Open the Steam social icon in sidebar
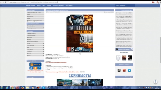 (119, 70)
